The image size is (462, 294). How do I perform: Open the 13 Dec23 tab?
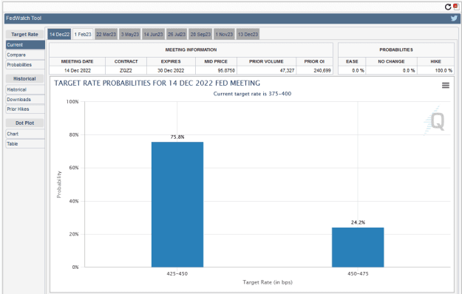click(248, 34)
